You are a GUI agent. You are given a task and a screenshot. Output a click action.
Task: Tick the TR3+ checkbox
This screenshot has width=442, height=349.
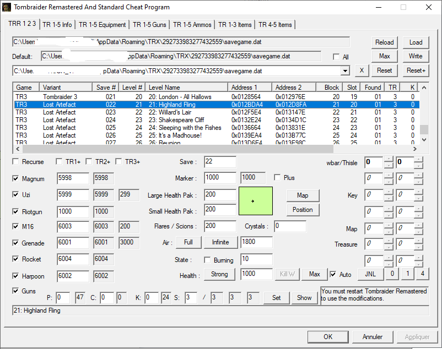click(x=118, y=161)
